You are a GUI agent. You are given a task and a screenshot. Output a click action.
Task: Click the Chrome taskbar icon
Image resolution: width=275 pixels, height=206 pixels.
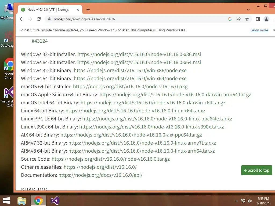[38, 201]
